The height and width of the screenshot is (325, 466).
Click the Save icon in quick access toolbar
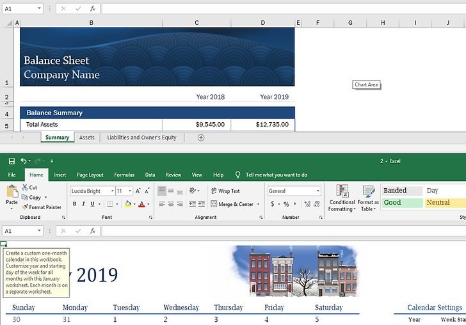(12, 161)
